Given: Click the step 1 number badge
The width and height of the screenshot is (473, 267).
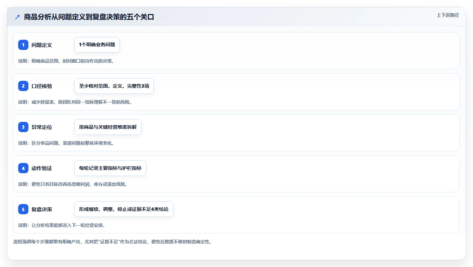Looking at the screenshot, I should pyautogui.click(x=23, y=45).
